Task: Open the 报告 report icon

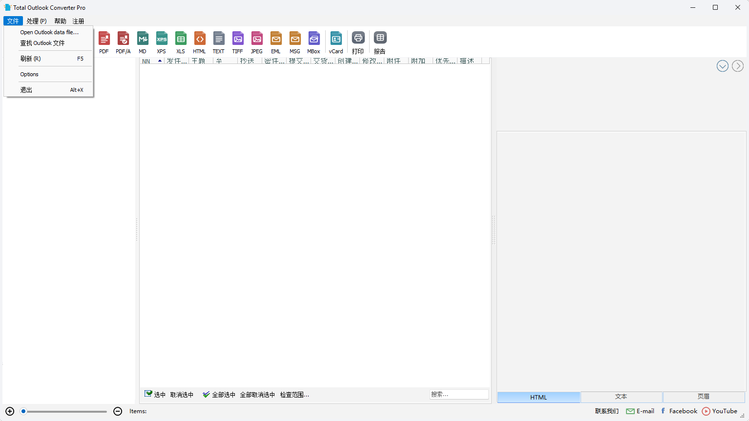Action: click(x=380, y=42)
